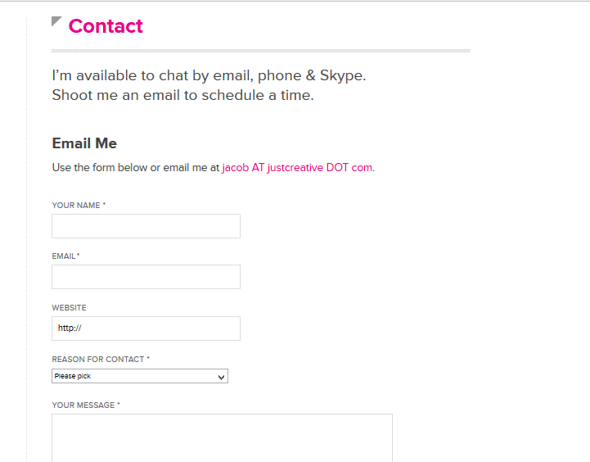This screenshot has width=590, height=462.
Task: Click the pink Contact heading
Action: (x=106, y=26)
